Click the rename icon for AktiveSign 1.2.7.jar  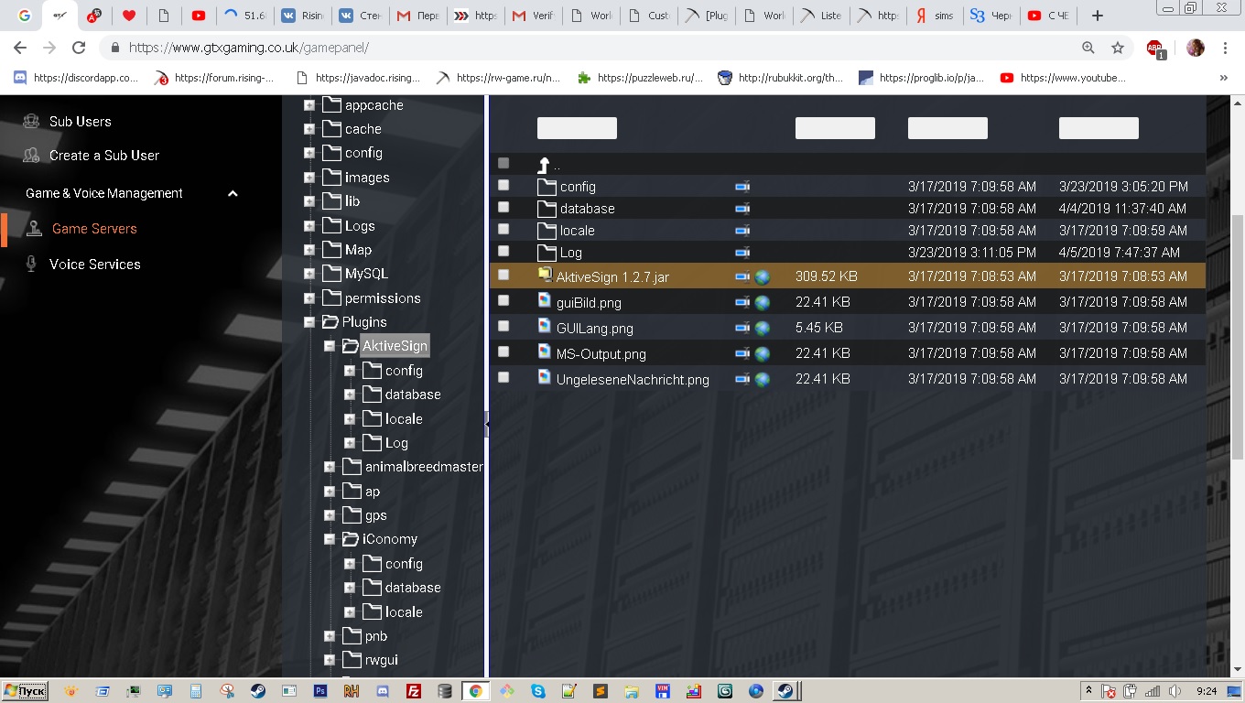click(x=742, y=276)
